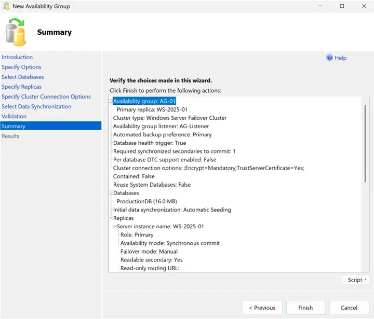Collapse the Databases tree node
This screenshot has height=319, width=374.
click(x=111, y=193)
